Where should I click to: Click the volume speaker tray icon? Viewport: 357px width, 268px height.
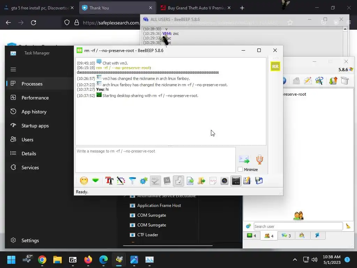pos(314,260)
